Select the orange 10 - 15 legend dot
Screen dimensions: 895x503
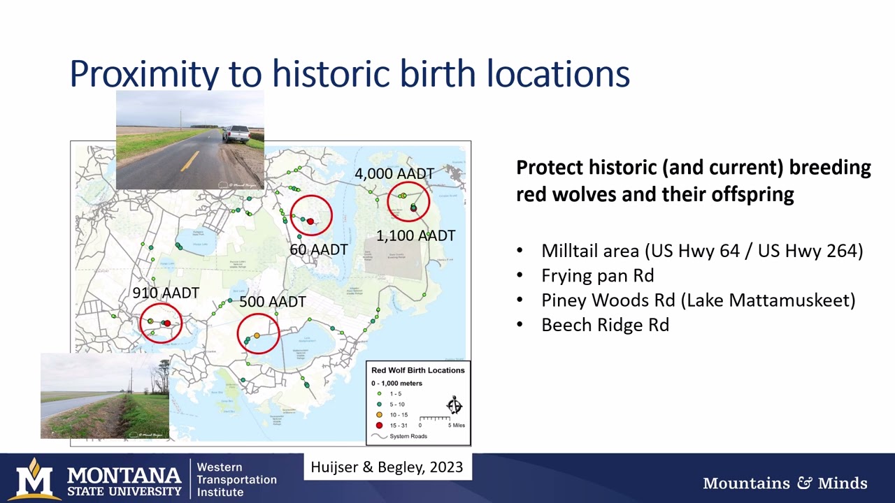click(379, 415)
